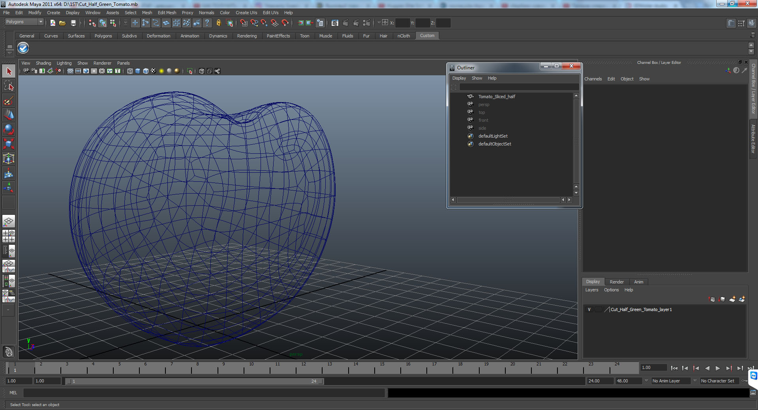Screen dimensions: 758x410
Task: Select the arrow Select tool in the toolbox
Action: [9, 71]
